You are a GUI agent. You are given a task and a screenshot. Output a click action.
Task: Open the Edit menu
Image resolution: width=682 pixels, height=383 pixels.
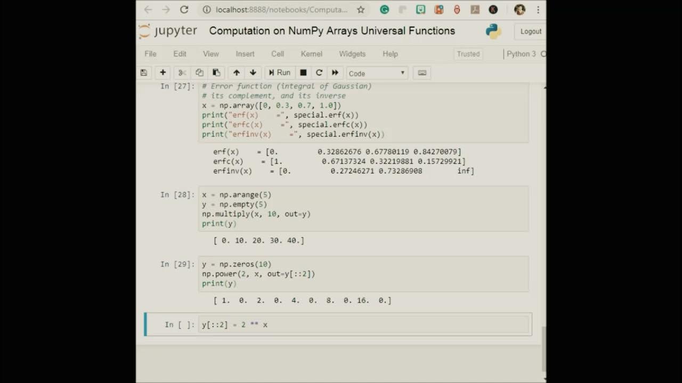180,54
